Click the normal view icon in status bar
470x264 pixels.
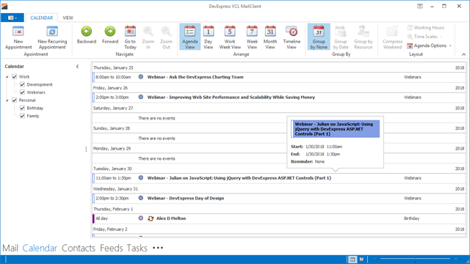pyautogui.click(x=352, y=259)
